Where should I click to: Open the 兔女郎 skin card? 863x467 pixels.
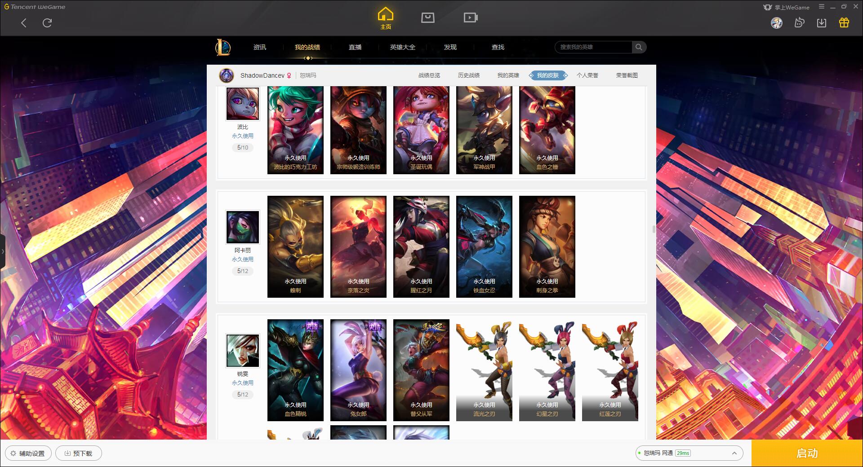tap(358, 370)
